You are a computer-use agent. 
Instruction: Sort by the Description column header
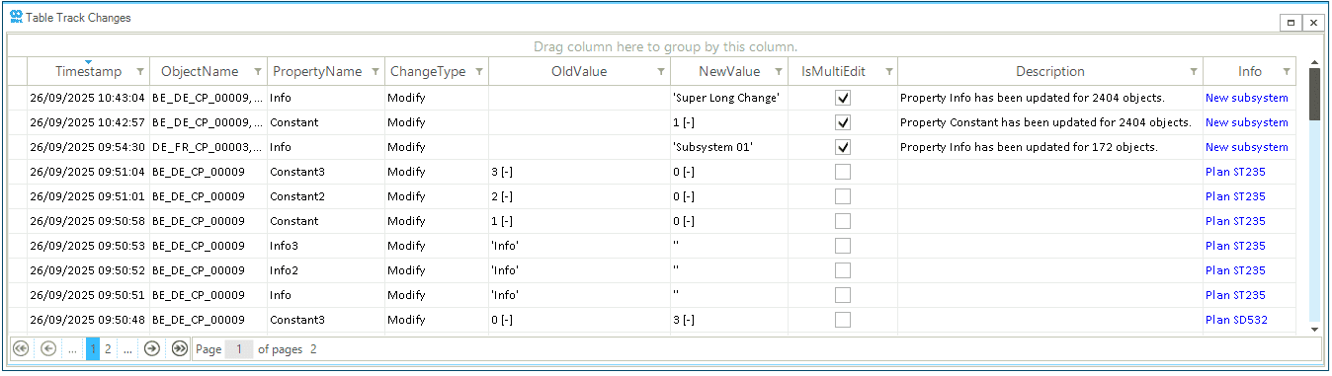coord(1049,72)
